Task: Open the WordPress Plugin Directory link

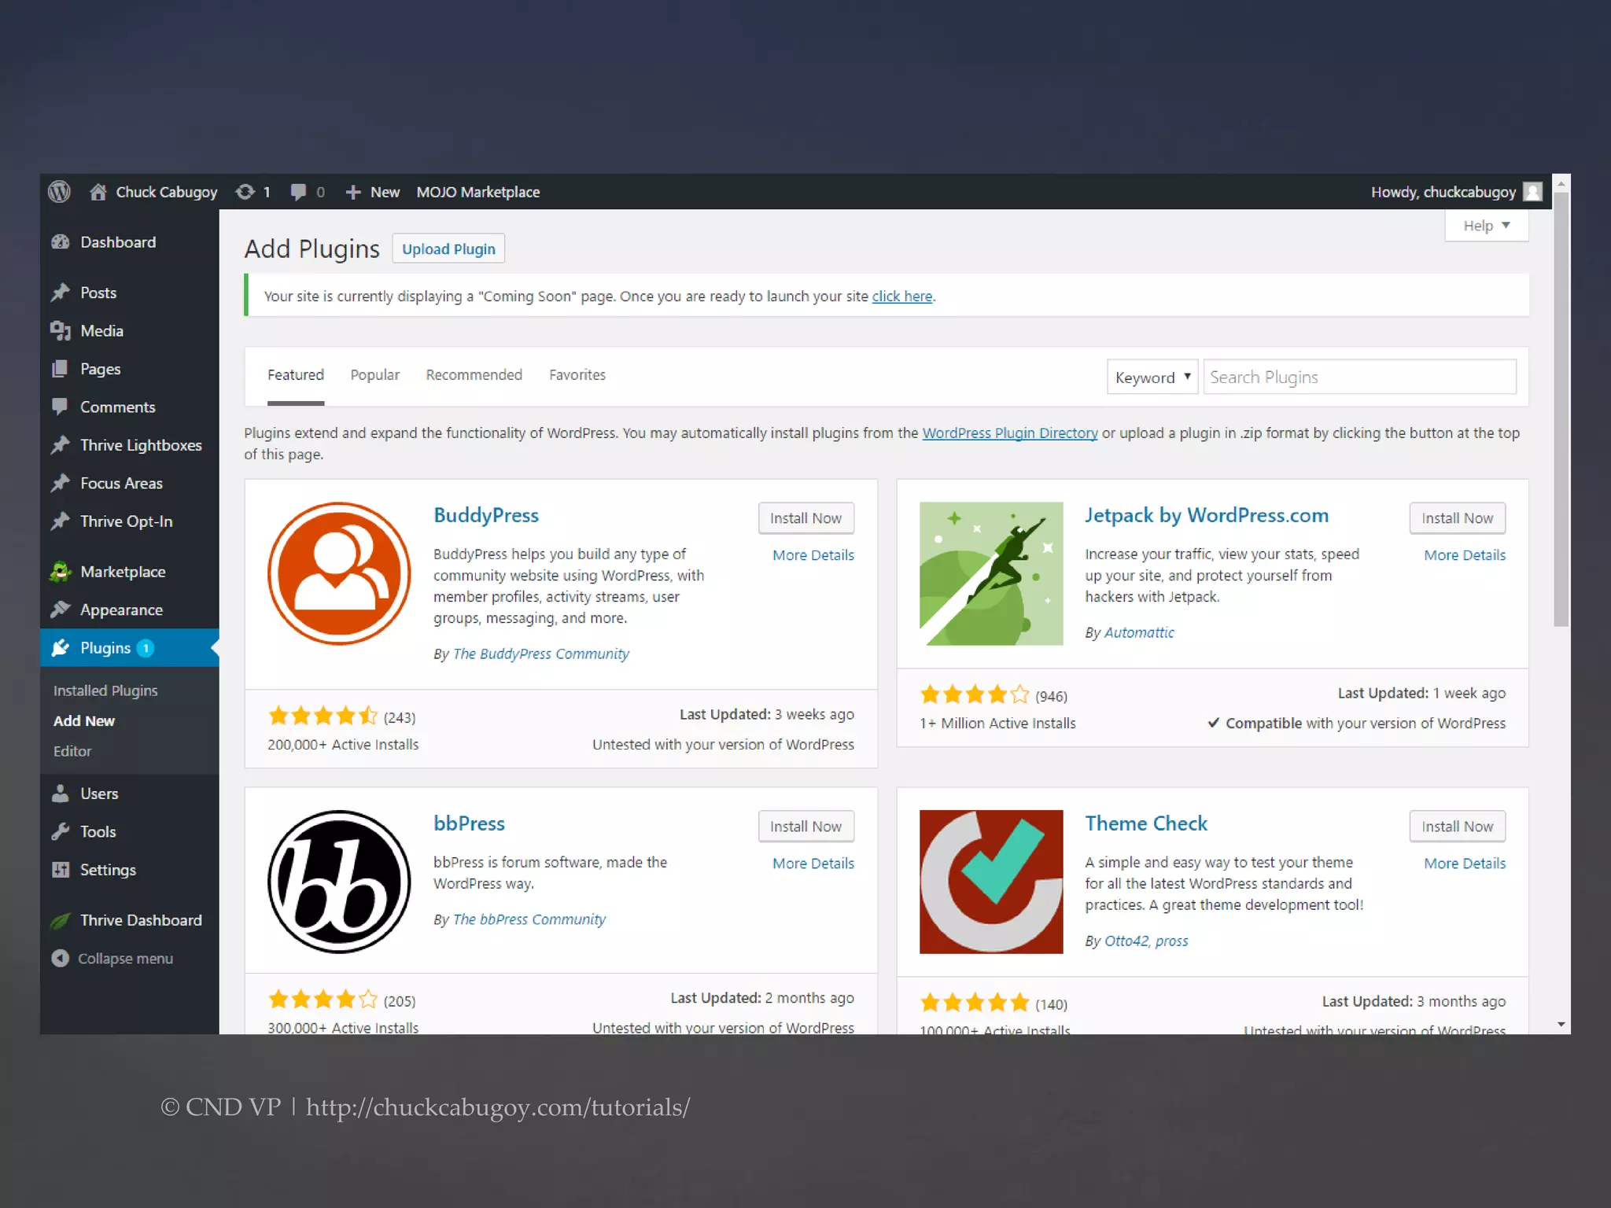Action: [x=1010, y=433]
